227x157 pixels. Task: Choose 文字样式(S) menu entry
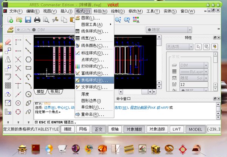[94, 87]
